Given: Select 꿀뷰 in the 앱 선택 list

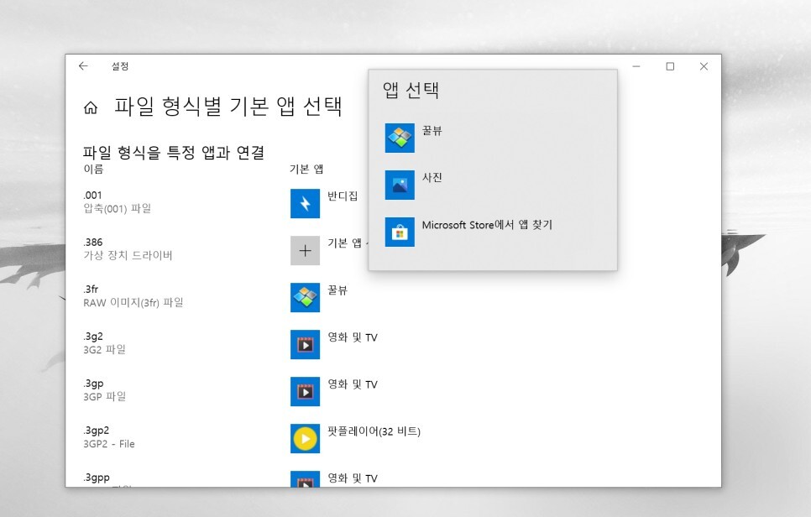Looking at the screenshot, I should 492,138.
